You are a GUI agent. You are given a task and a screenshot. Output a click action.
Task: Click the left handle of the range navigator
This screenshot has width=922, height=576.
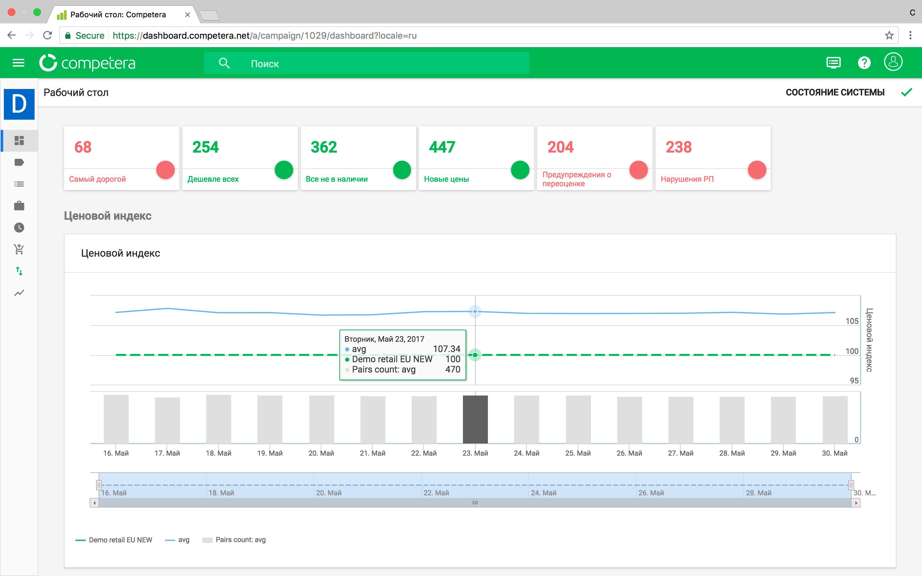99,485
